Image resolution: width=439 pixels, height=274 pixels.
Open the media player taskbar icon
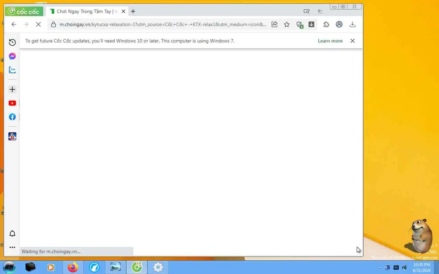[x=51, y=267]
